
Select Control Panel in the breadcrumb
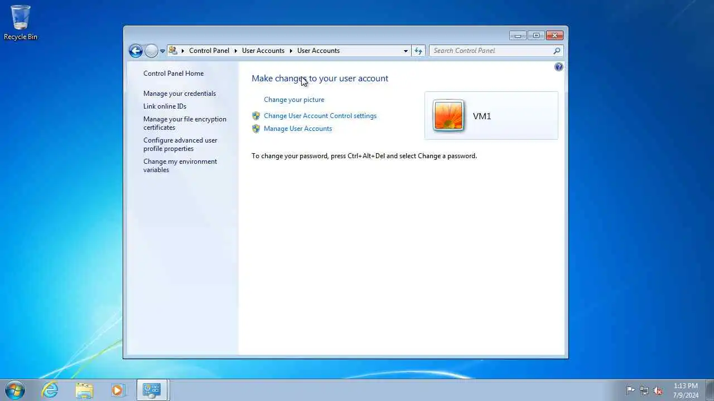pyautogui.click(x=209, y=51)
